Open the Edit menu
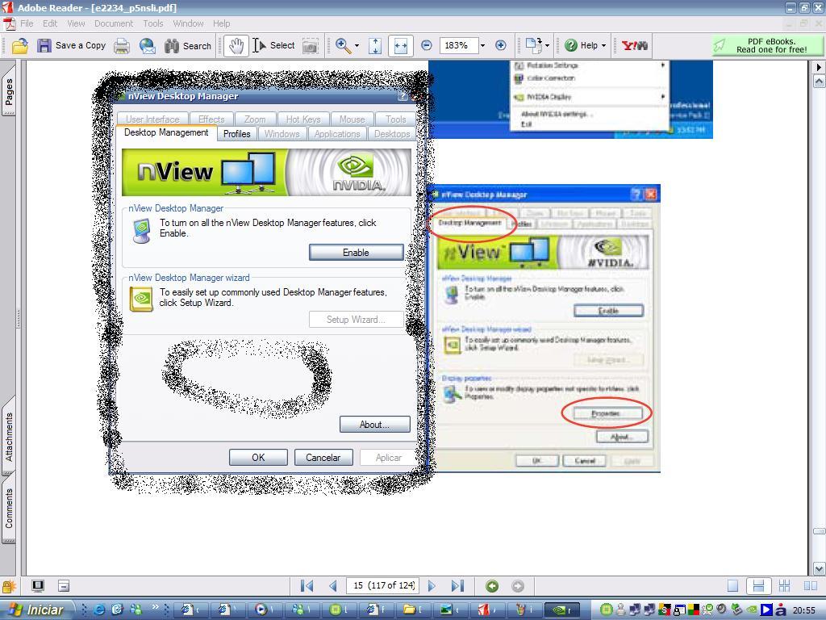 point(50,23)
